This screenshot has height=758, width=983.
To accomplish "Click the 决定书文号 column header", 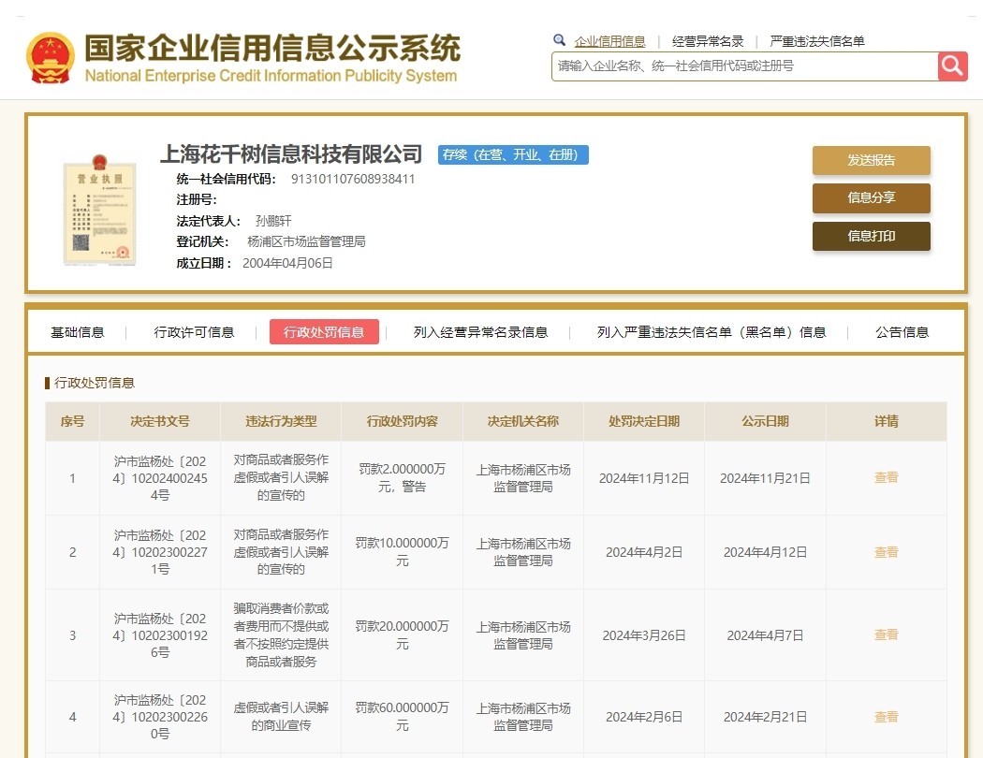I will pyautogui.click(x=160, y=422).
